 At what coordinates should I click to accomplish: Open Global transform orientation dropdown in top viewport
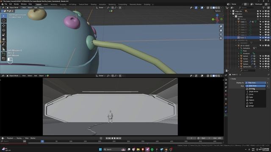(101, 8)
